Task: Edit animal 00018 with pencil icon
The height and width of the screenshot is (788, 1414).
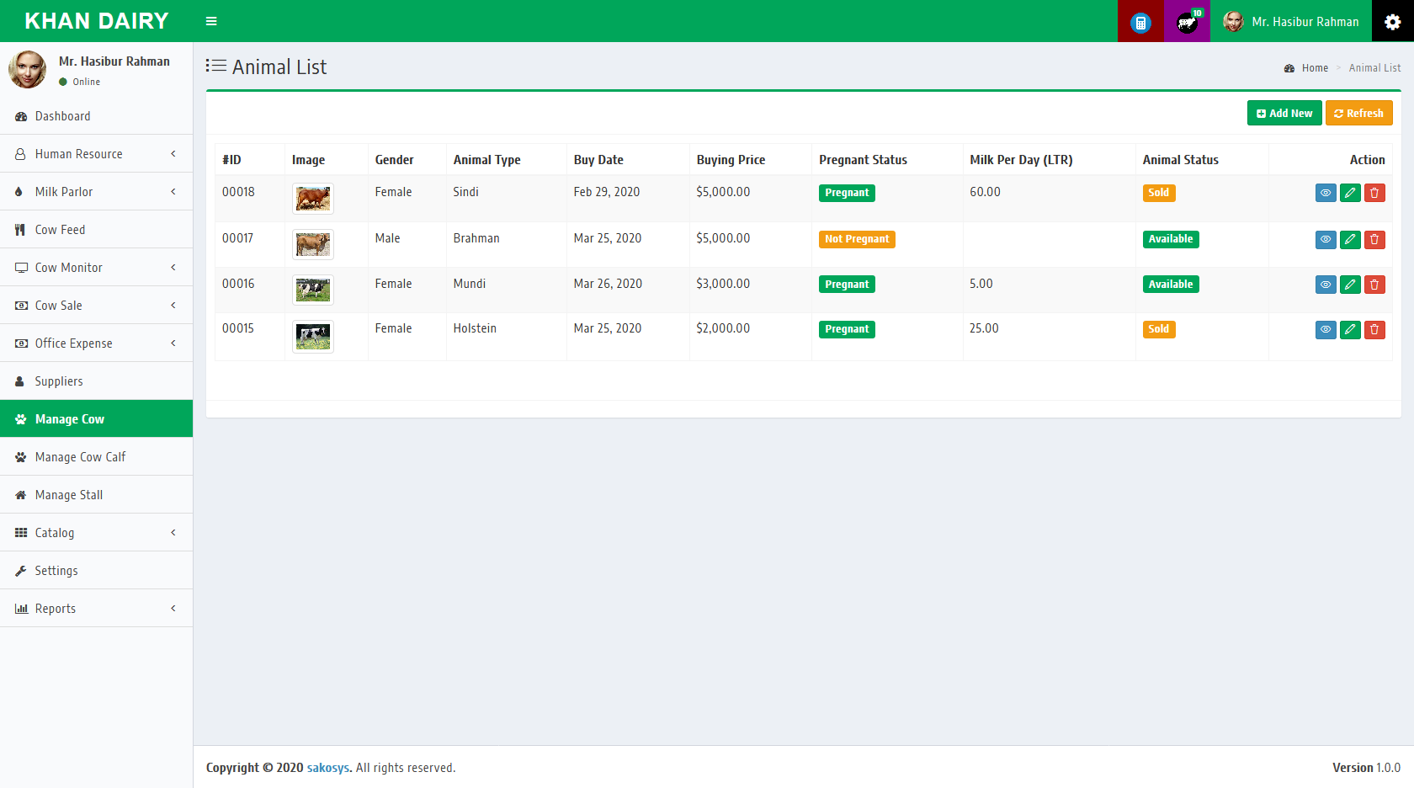Action: tap(1350, 193)
